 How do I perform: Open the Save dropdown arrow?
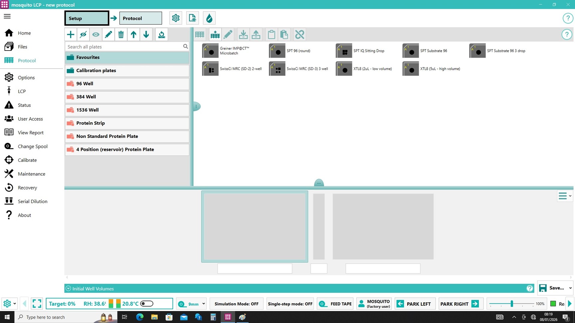pyautogui.click(x=570, y=288)
